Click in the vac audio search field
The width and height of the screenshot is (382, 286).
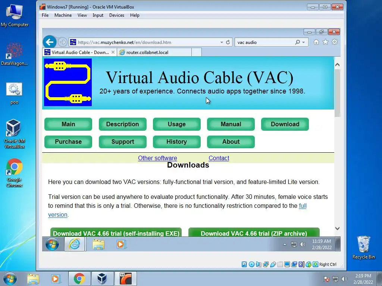click(264, 42)
